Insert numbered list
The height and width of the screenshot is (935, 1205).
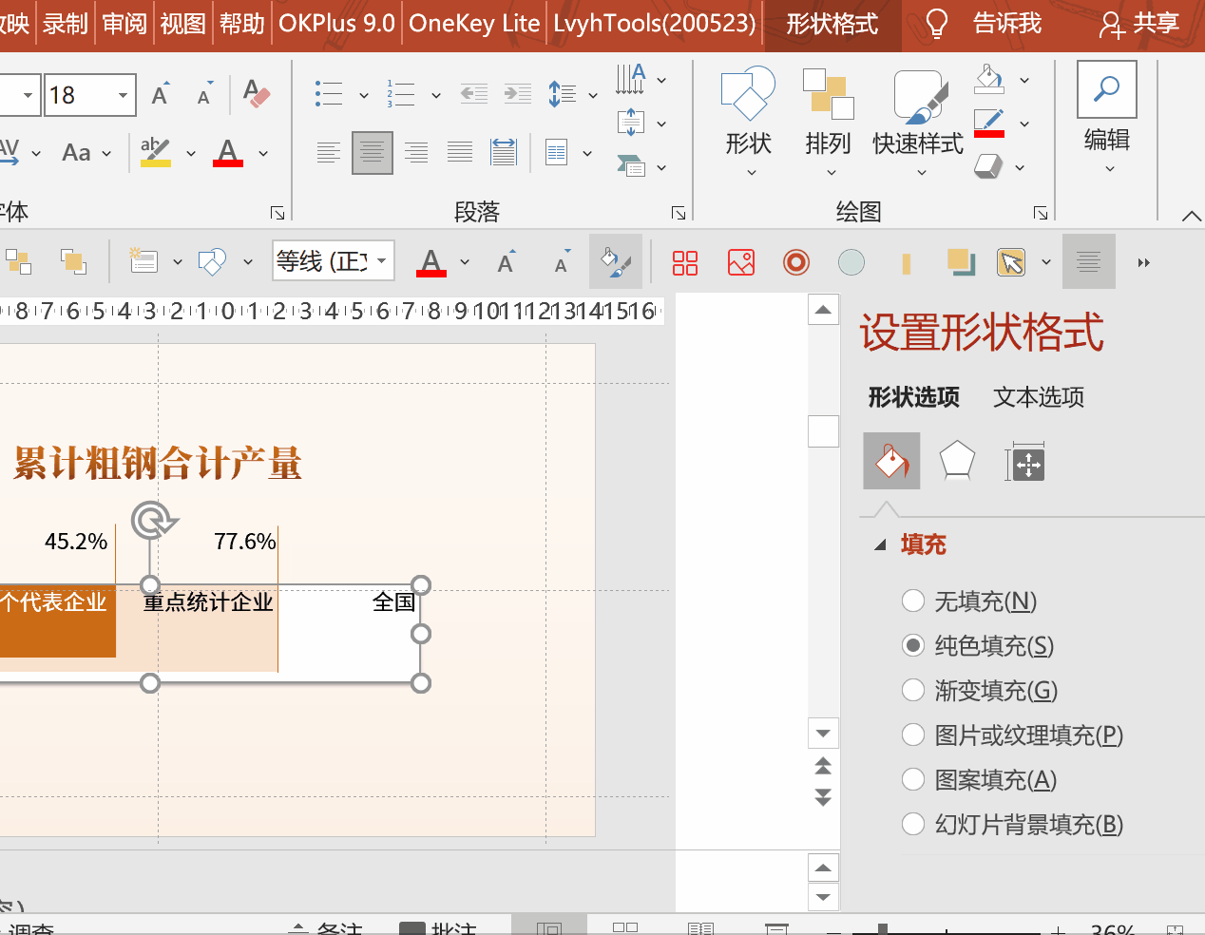(x=401, y=94)
